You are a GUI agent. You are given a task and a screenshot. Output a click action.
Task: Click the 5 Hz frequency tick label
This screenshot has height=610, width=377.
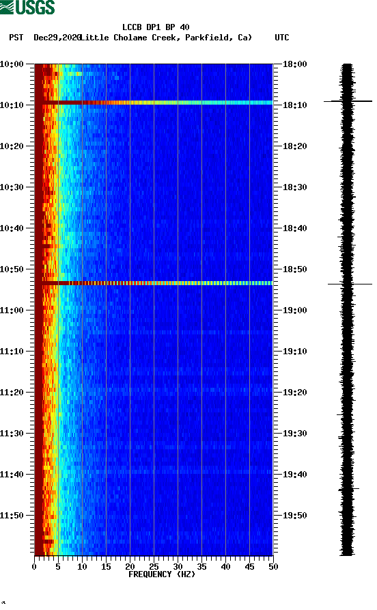(x=58, y=567)
